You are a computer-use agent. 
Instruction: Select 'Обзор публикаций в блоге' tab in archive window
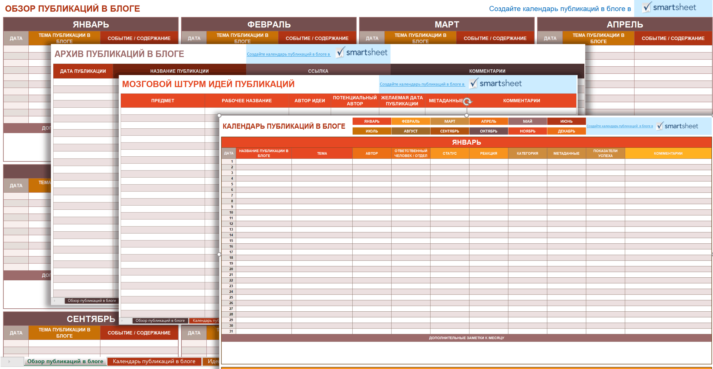(92, 300)
